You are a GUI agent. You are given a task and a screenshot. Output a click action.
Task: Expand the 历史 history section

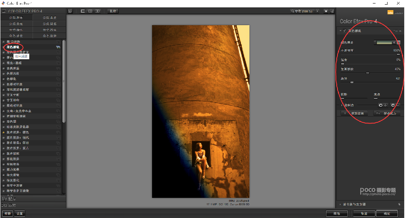(33, 205)
